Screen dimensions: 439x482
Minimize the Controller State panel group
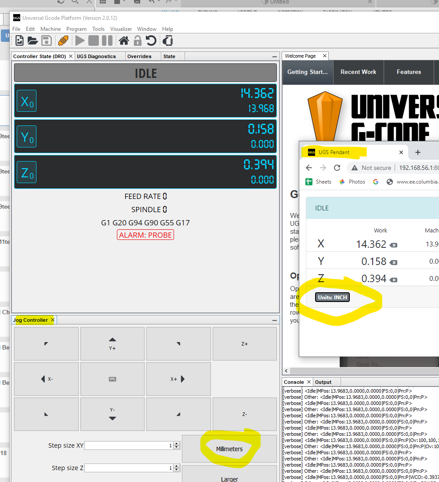pos(274,56)
